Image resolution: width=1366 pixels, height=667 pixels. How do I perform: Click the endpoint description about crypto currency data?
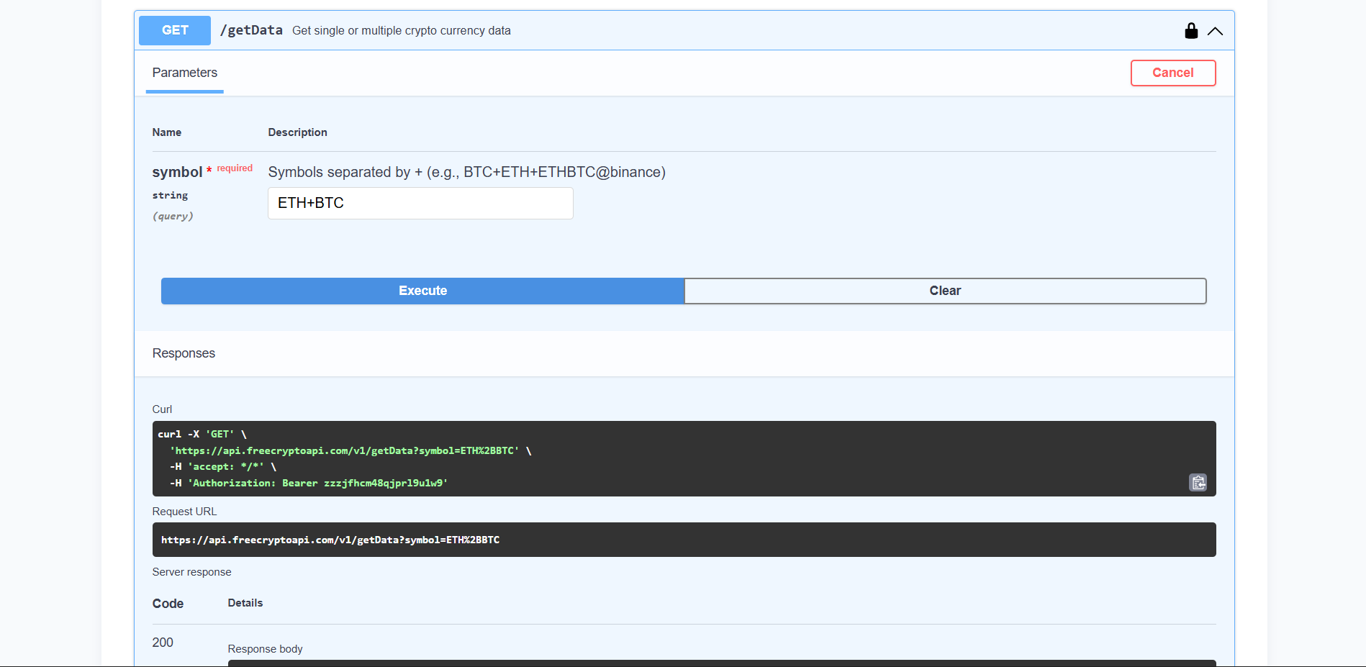(402, 30)
